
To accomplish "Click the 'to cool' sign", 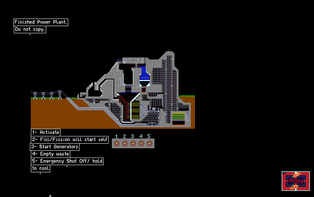I will tap(41, 168).
